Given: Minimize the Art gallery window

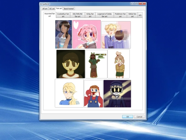Looking at the screenshot, I should pos(132,3).
